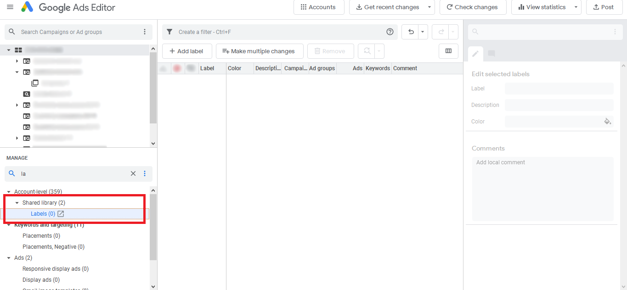This screenshot has width=627, height=290.
Task: Focus the Label text field
Action: (x=559, y=89)
